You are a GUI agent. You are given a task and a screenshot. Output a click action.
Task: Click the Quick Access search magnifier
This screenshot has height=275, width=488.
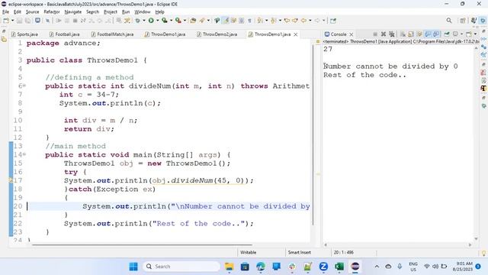449,21
